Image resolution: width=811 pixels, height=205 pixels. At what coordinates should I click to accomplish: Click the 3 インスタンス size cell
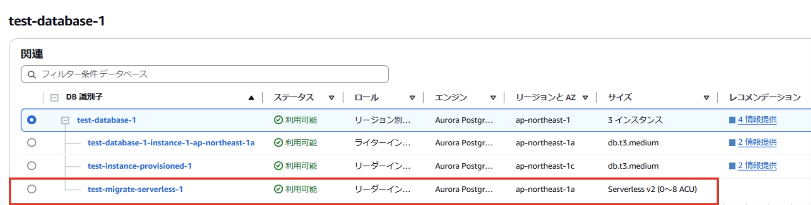tap(635, 120)
